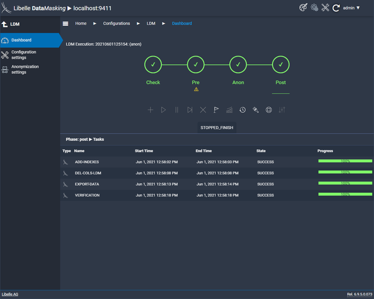The image size is (374, 299).
Task: Open Anonymization settings in sidebar
Action: point(25,69)
